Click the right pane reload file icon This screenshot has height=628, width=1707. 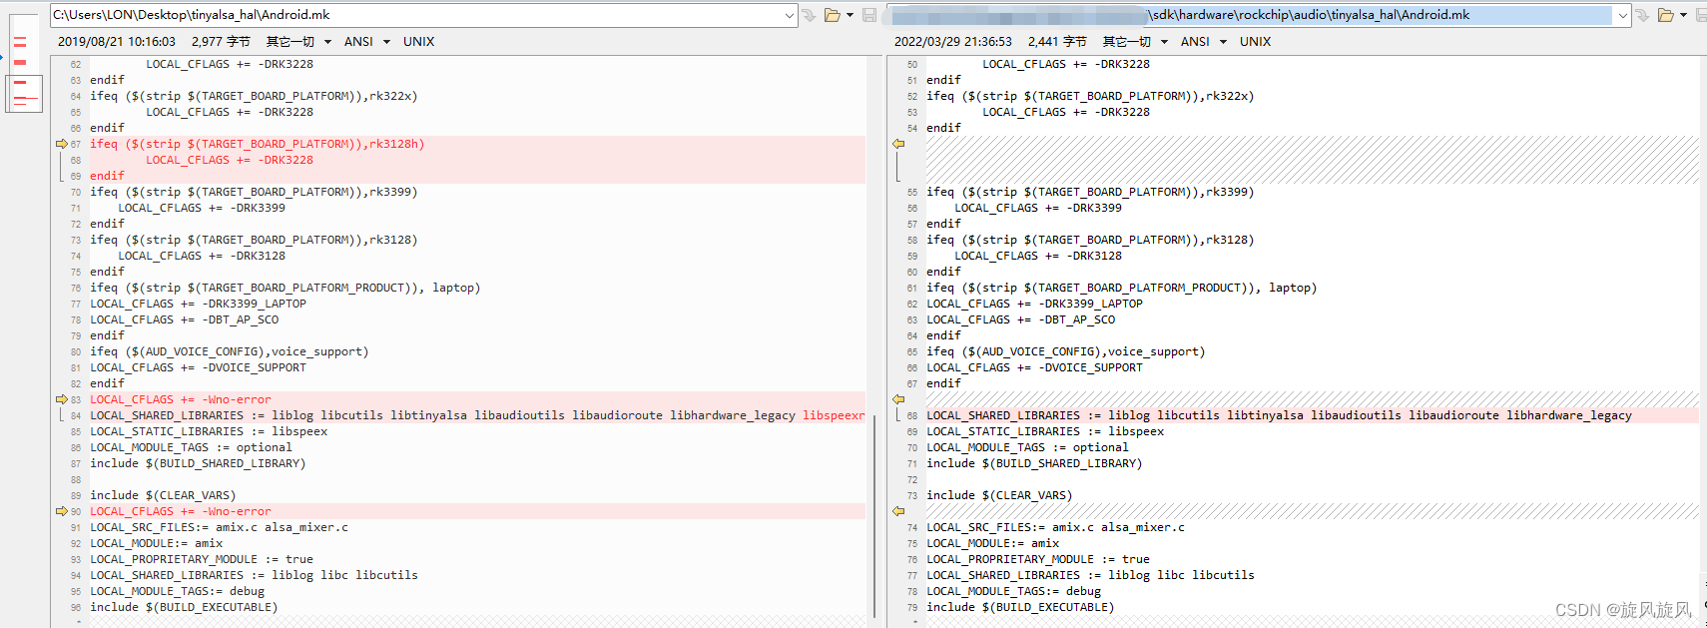pyautogui.click(x=1642, y=15)
